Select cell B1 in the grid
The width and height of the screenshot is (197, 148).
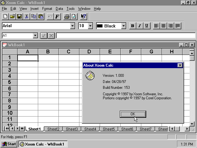point(48,58)
